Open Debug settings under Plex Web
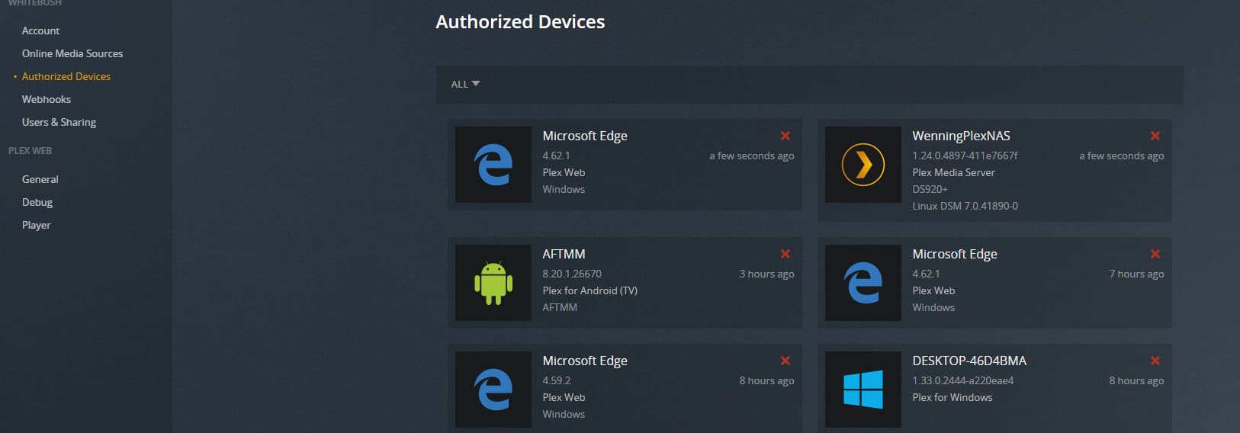This screenshot has height=433, width=1240. click(37, 202)
